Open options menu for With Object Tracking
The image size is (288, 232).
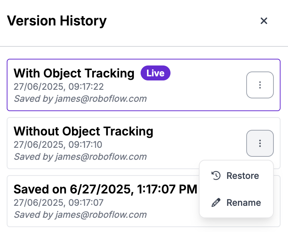(x=260, y=85)
